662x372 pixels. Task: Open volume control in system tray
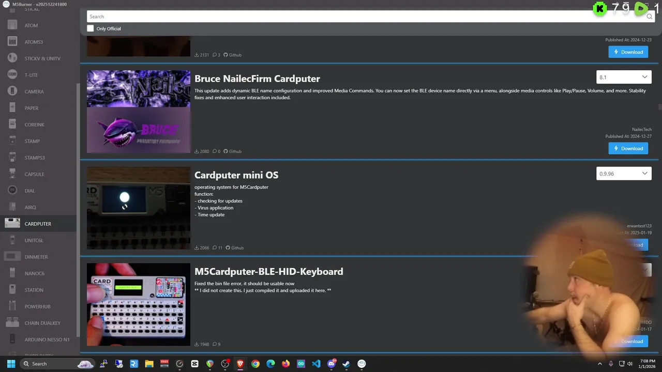pyautogui.click(x=631, y=364)
